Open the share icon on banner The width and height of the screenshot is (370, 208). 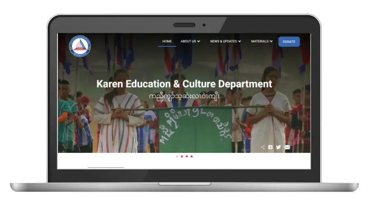click(x=263, y=147)
